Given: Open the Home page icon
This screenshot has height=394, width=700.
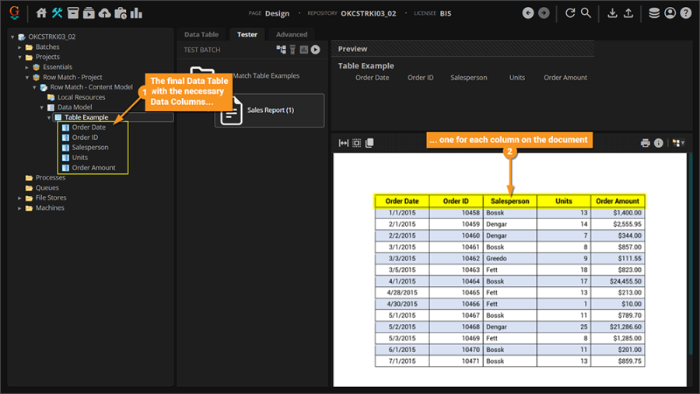Looking at the screenshot, I should pyautogui.click(x=42, y=13).
